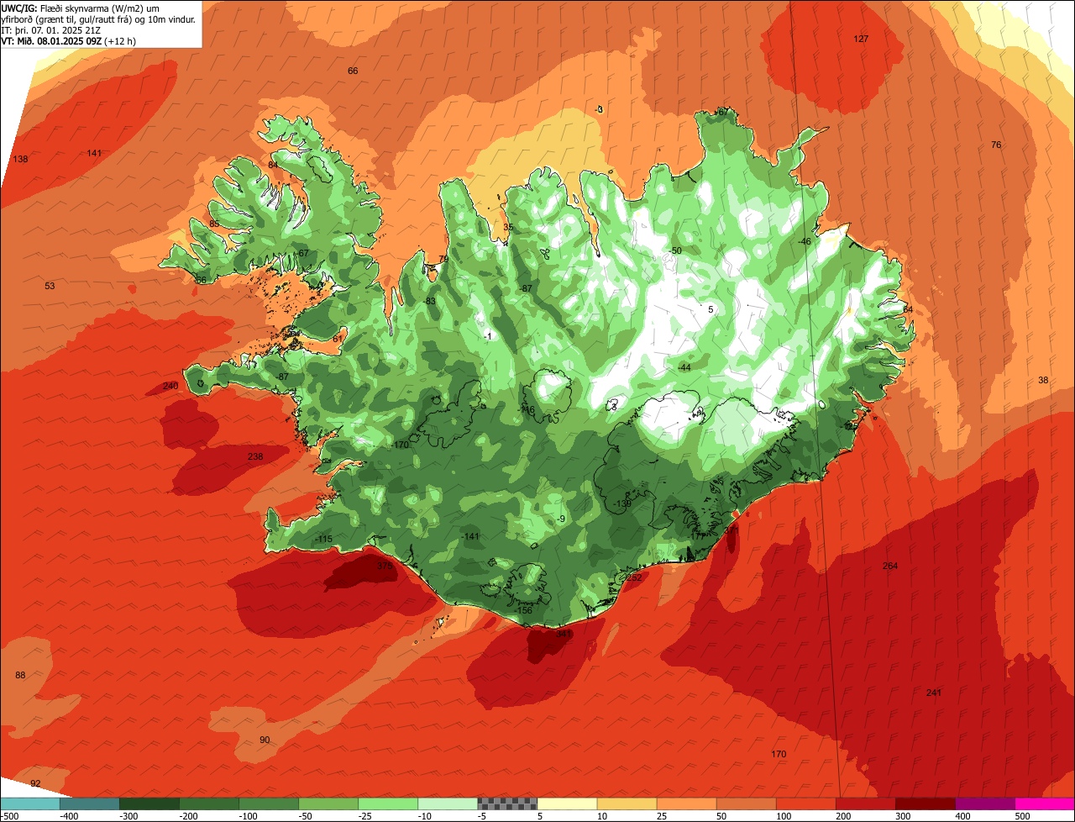Click the value 35 on the map
The image size is (1075, 822).
(x=507, y=228)
